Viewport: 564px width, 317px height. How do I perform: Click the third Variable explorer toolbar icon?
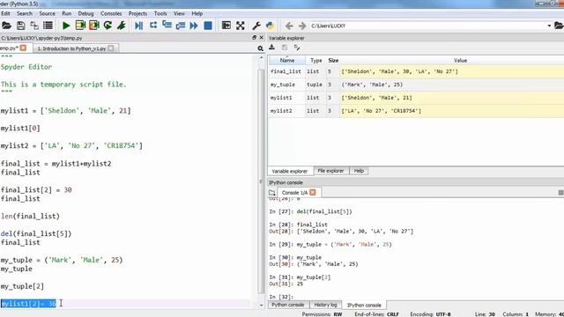click(x=297, y=48)
